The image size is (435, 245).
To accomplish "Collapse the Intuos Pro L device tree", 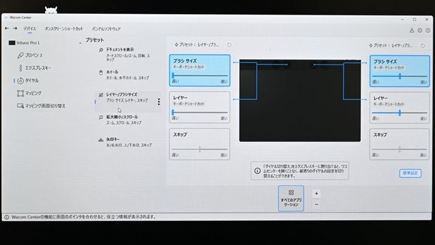I will pos(80,43).
